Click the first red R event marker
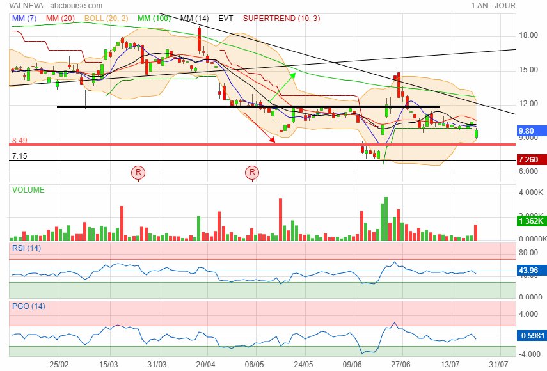This screenshot has width=547, height=371. coord(138,172)
